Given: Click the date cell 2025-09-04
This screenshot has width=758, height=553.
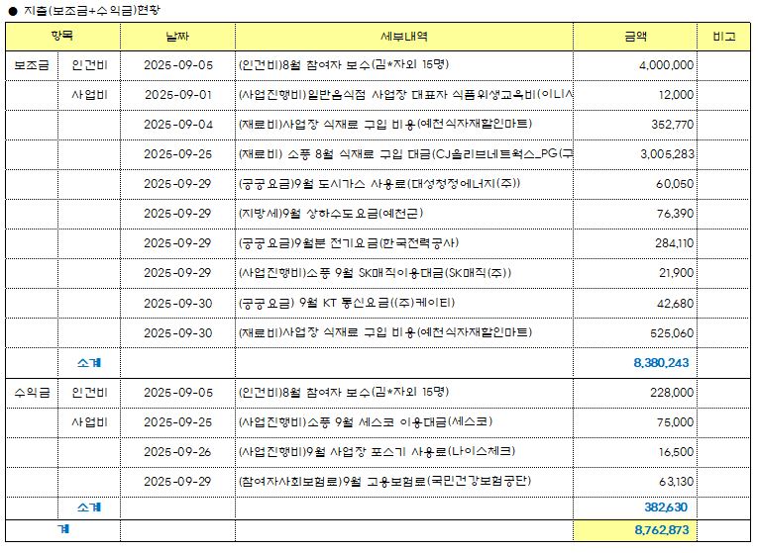Looking at the screenshot, I should pyautogui.click(x=177, y=125).
